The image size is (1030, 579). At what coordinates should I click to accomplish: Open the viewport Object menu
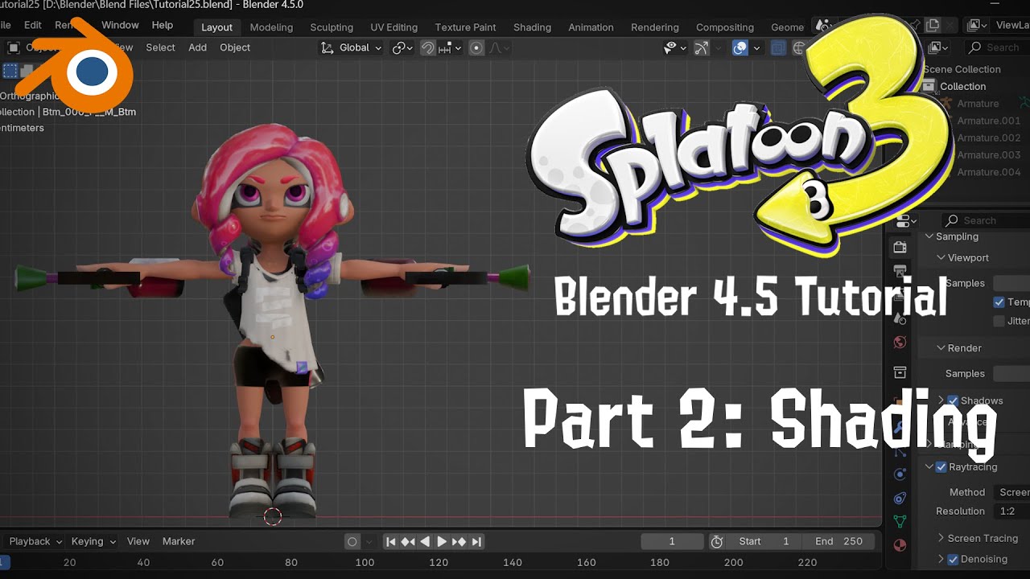click(235, 47)
